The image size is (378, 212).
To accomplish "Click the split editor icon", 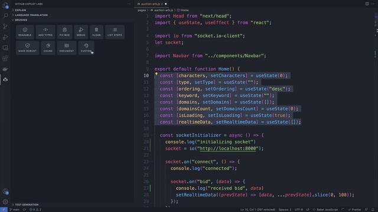I will [367, 4].
